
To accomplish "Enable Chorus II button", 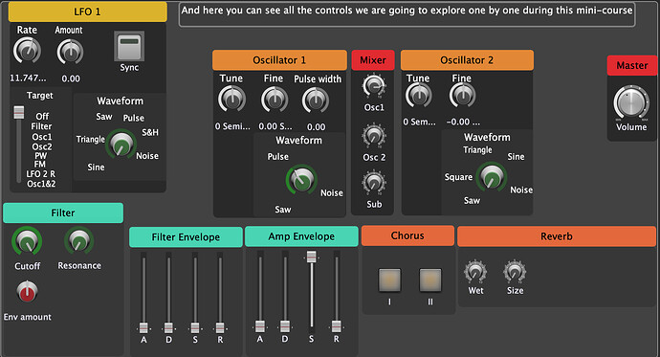I will (430, 280).
